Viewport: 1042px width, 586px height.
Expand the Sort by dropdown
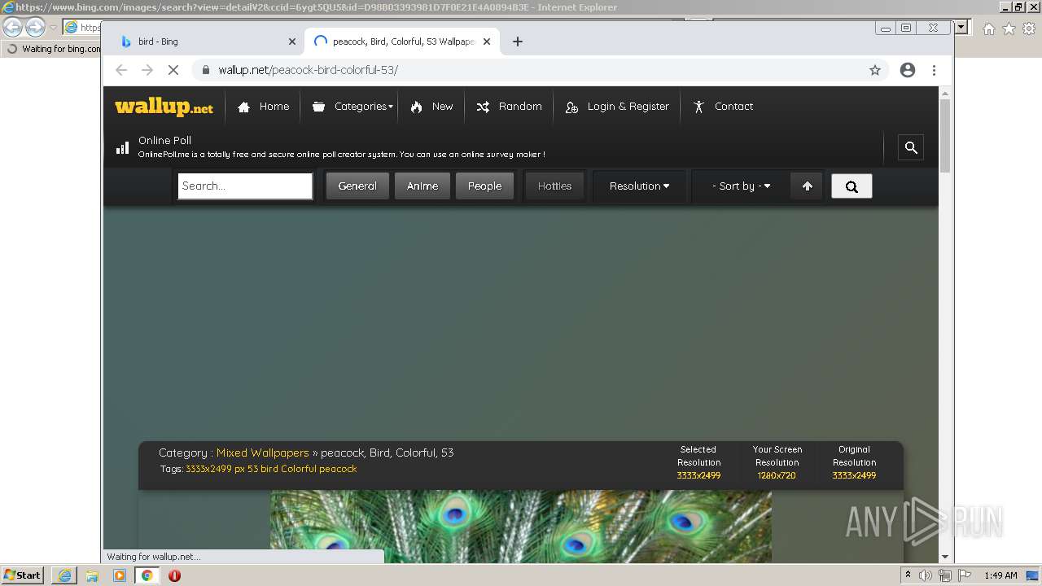[741, 186]
